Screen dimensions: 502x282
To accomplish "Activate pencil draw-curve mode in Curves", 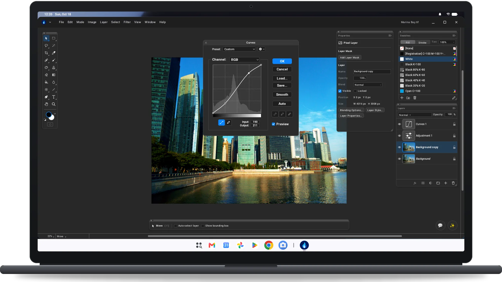I will coord(228,122).
